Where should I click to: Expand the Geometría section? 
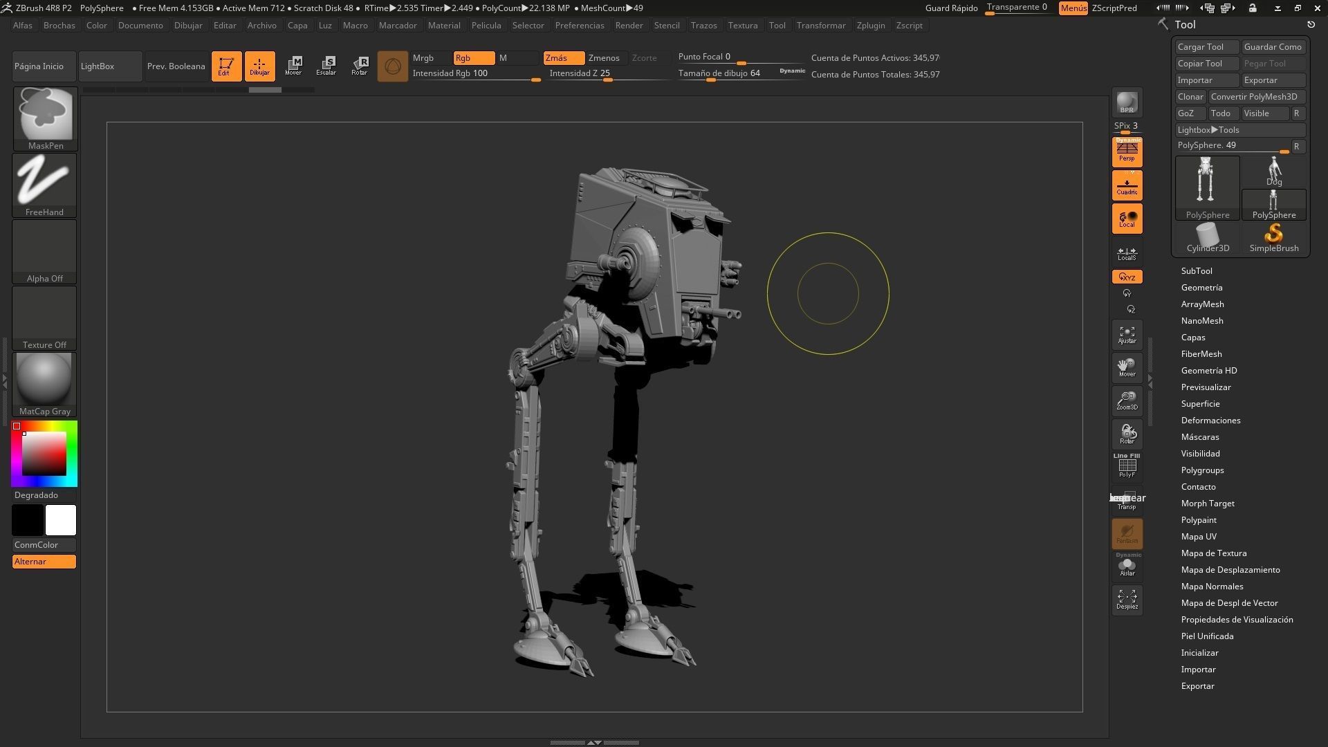click(x=1202, y=288)
